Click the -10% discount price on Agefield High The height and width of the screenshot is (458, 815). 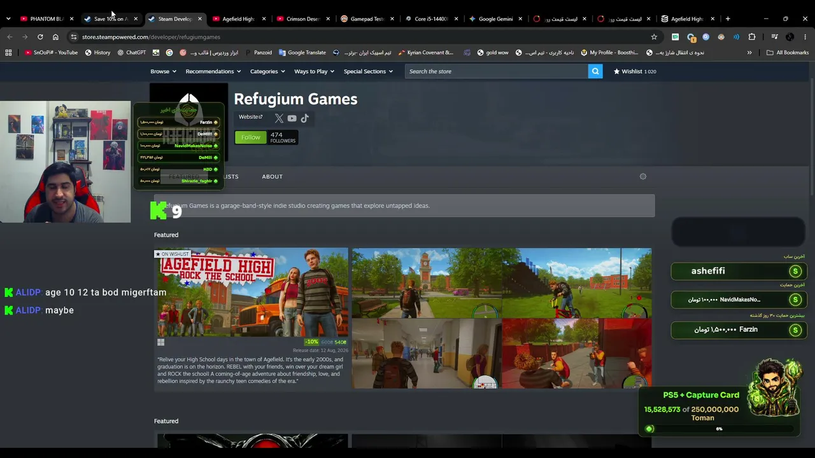(x=325, y=342)
